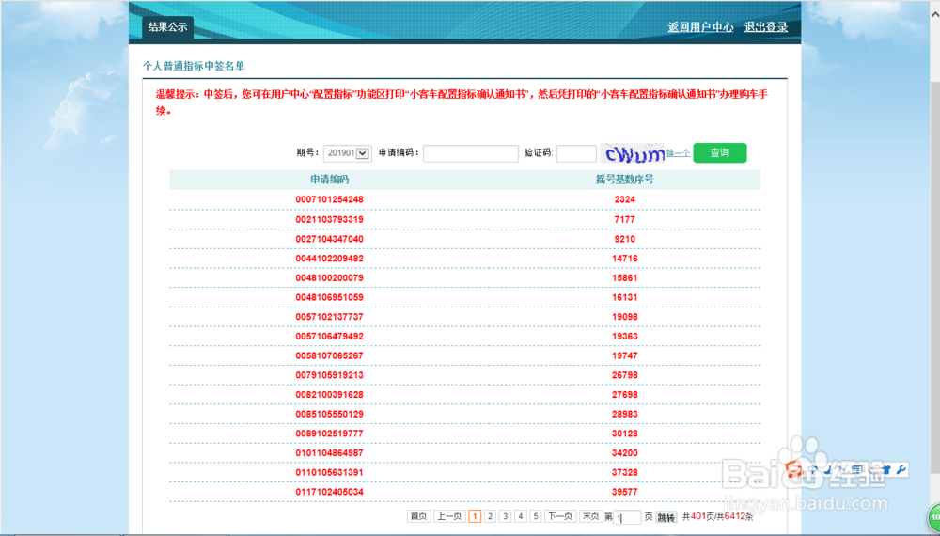Click the page number input box
Image resolution: width=940 pixels, height=536 pixels.
(x=627, y=517)
